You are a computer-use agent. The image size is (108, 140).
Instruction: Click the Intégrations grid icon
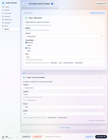click(3, 20)
